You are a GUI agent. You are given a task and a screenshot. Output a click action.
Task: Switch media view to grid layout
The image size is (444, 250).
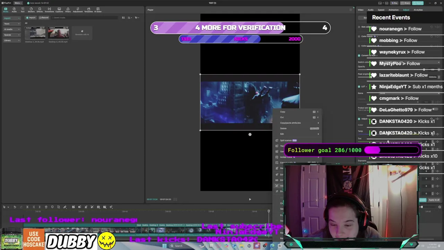[123, 18]
